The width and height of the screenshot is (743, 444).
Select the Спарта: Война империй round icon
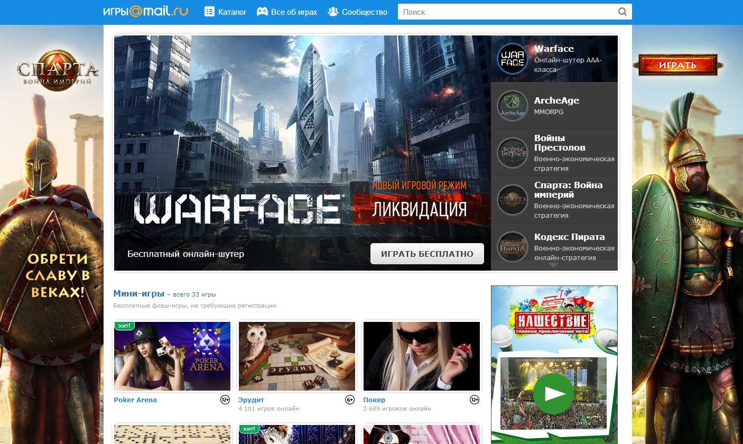[x=513, y=200]
